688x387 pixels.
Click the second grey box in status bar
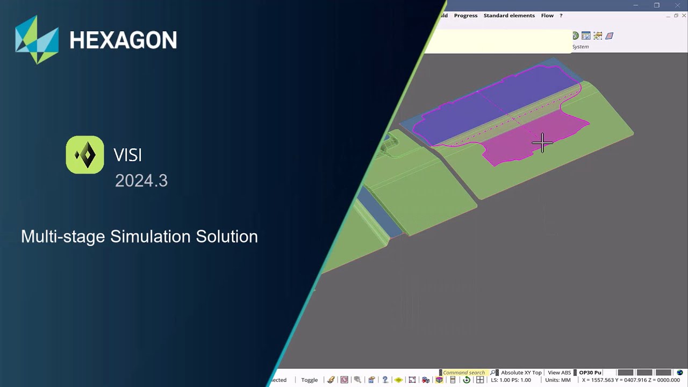tap(644, 372)
